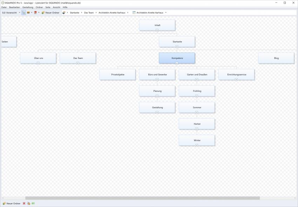
Task: Click the green sort arrows icon
Action: tap(33, 203)
